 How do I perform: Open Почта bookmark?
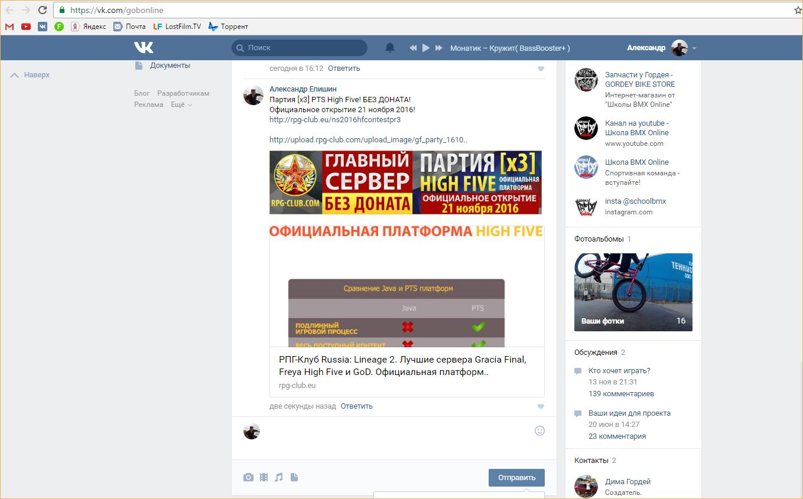[x=129, y=27]
